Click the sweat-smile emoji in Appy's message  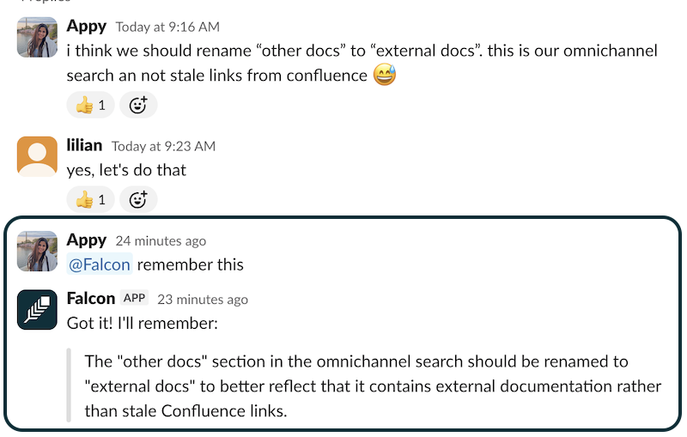(x=383, y=76)
